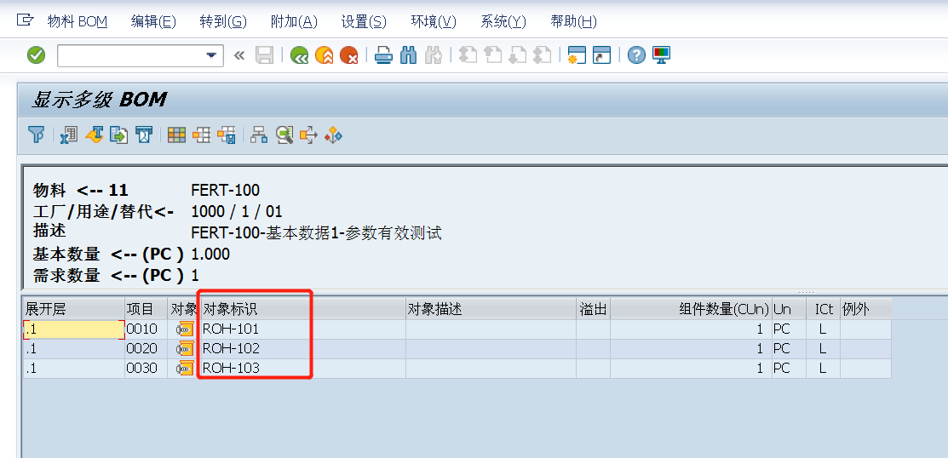
Task: Click the diamond anchor toolbar icon
Action: pos(333,135)
